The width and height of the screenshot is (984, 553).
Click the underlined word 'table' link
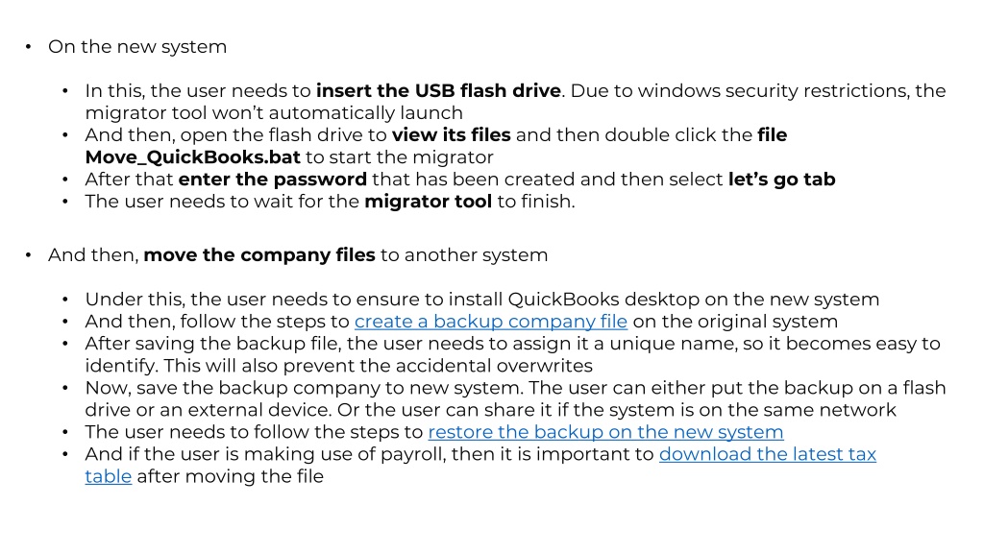click(109, 476)
